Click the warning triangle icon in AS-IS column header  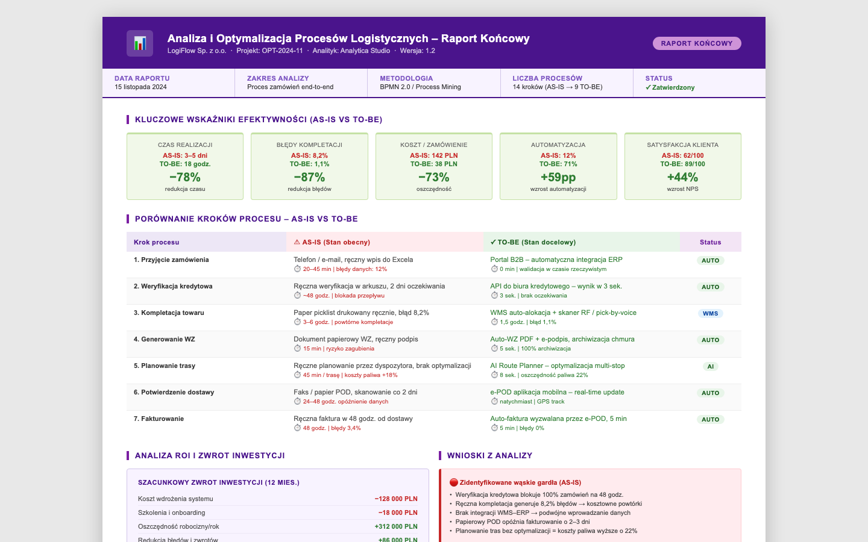[x=295, y=241]
